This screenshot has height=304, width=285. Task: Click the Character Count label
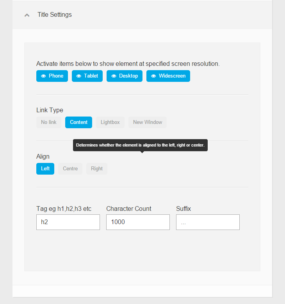(x=128, y=209)
